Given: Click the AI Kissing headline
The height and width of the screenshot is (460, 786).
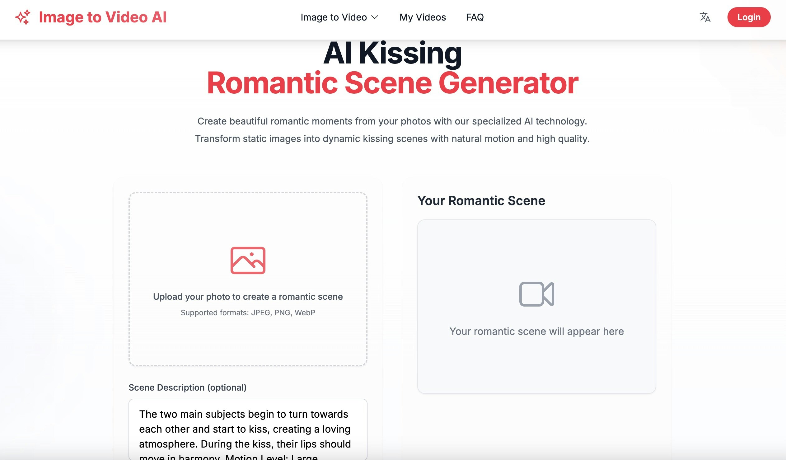Looking at the screenshot, I should tap(392, 54).
